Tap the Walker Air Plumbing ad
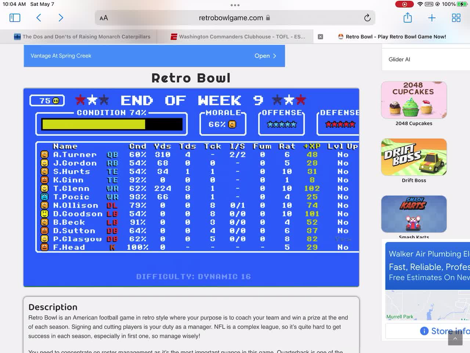 click(x=428, y=265)
